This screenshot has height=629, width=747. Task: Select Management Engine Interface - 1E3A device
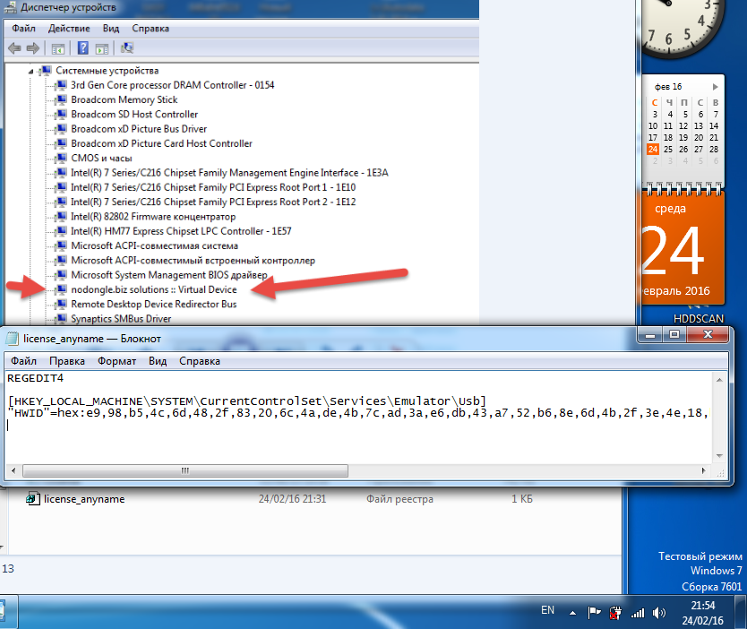(x=229, y=173)
